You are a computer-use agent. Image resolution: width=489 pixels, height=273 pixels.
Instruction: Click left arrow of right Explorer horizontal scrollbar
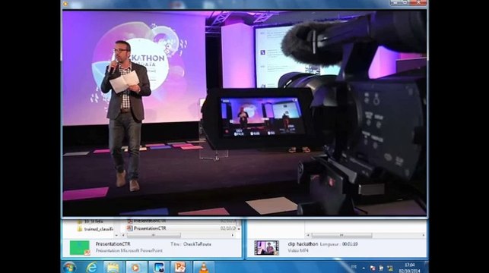click(x=308, y=235)
